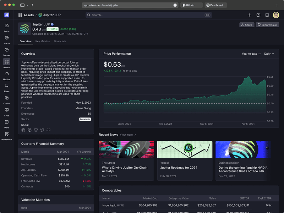Click the Jupiter logo in asset header

click(24, 29)
